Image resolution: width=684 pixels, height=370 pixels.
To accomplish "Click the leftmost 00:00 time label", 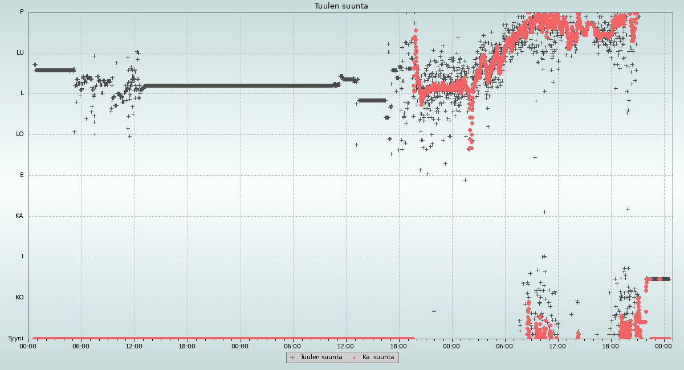I will 28,346.
